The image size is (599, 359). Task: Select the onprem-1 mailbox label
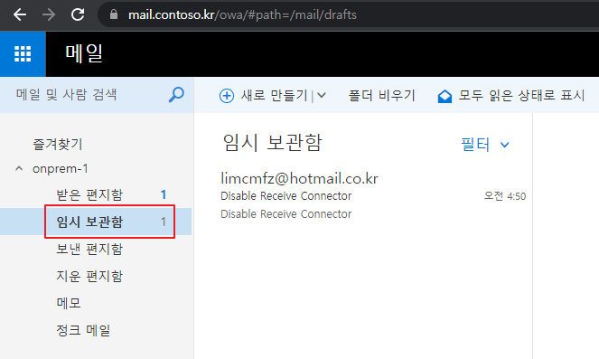click(x=61, y=168)
